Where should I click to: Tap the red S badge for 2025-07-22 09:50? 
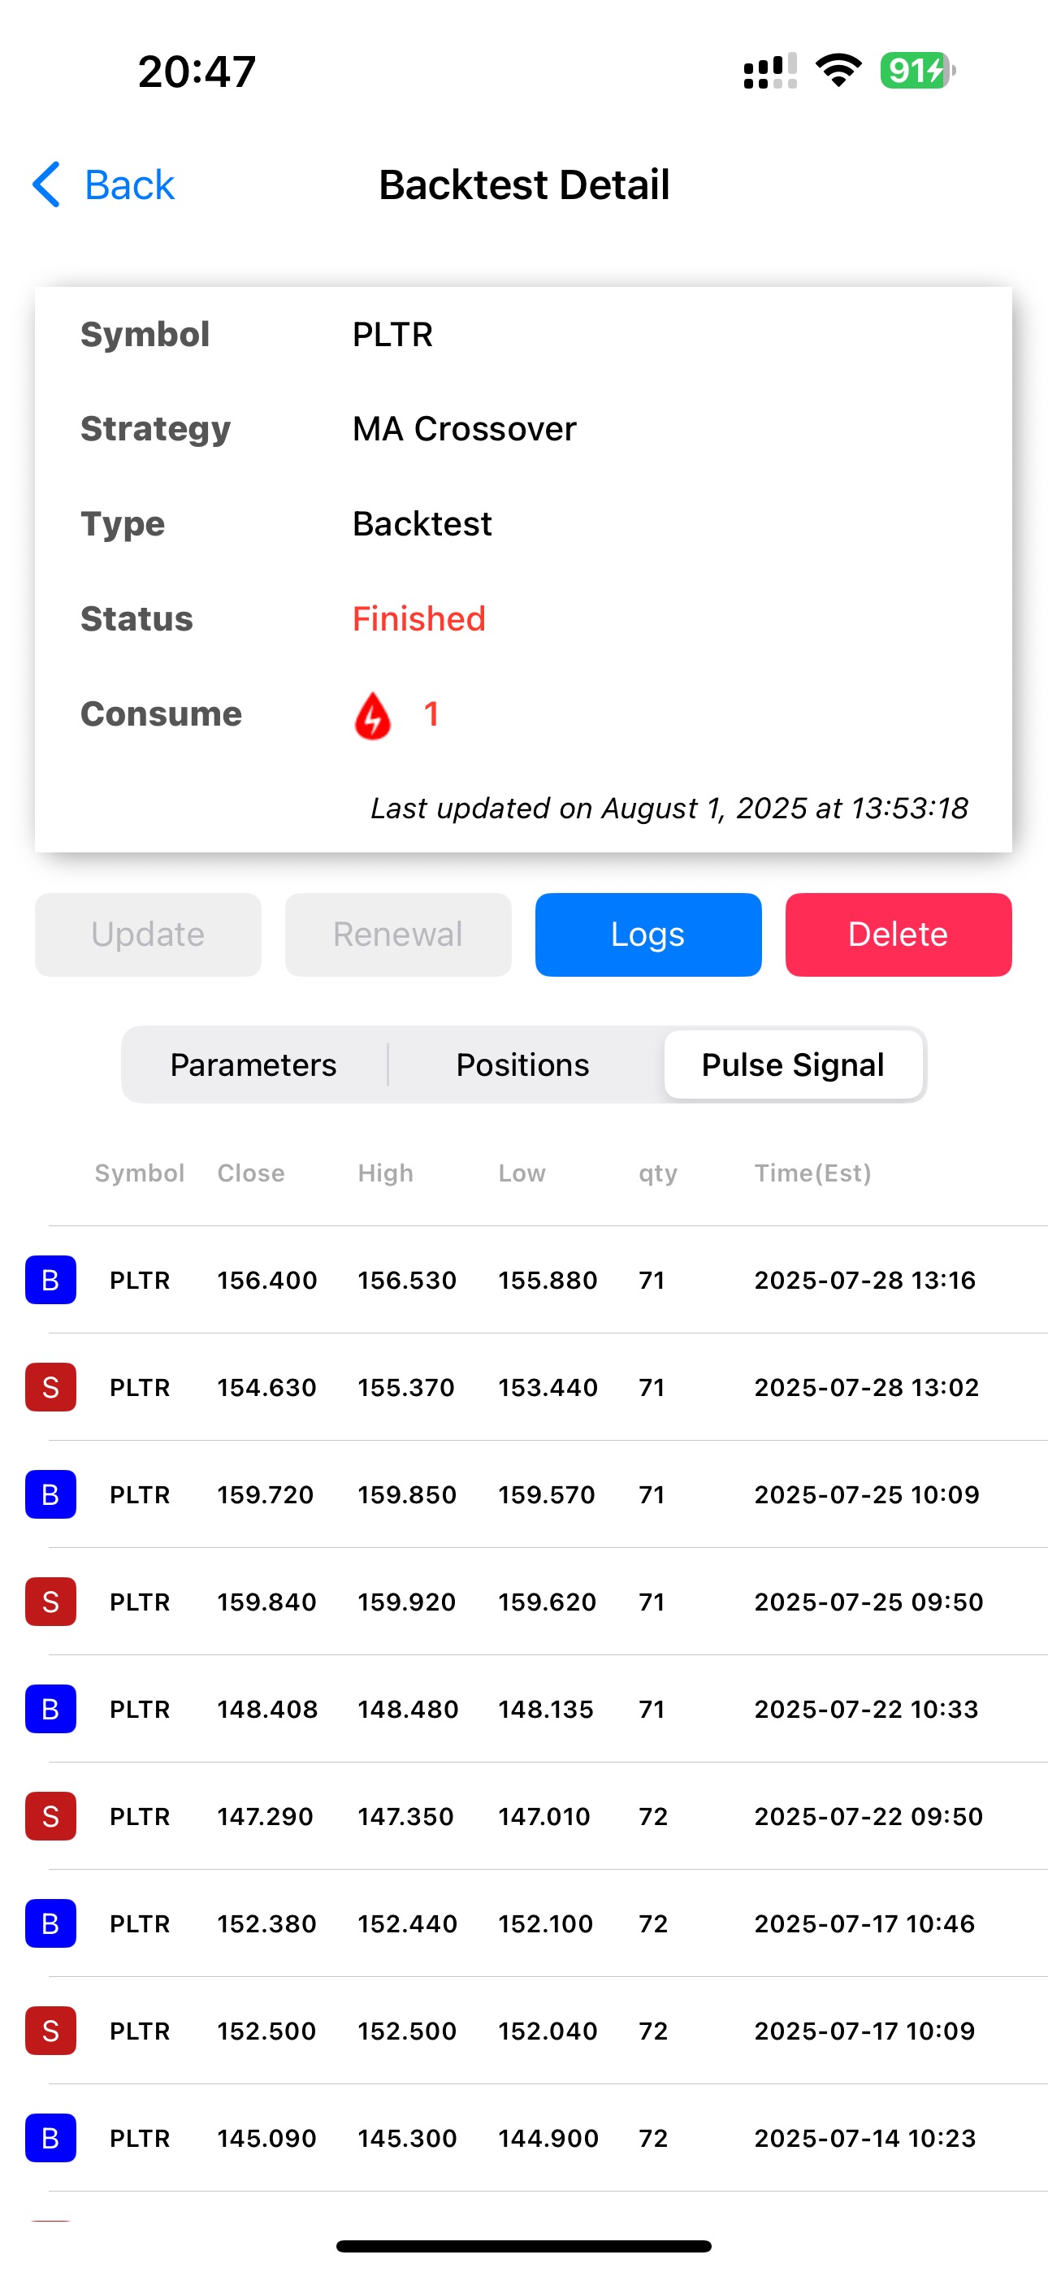click(x=50, y=1816)
